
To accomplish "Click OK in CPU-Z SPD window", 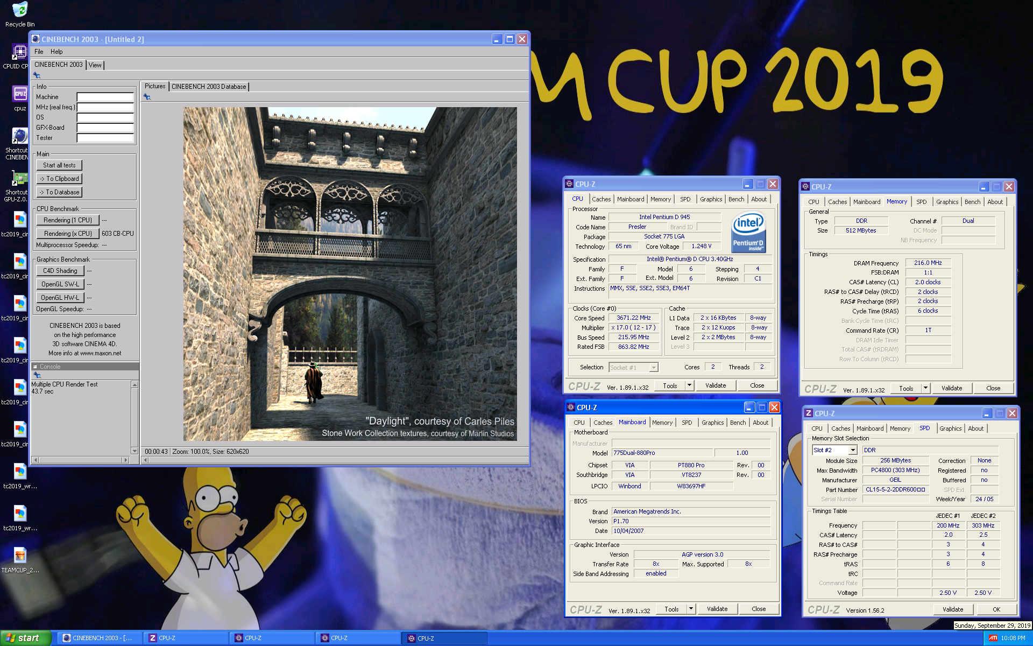I will pyautogui.click(x=996, y=609).
